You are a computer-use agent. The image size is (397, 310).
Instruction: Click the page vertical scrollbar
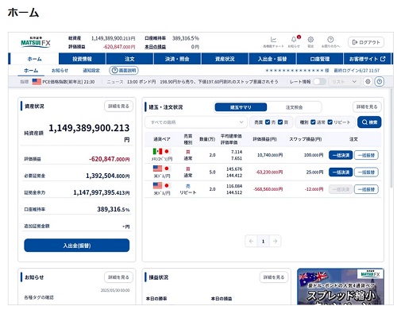391,138
